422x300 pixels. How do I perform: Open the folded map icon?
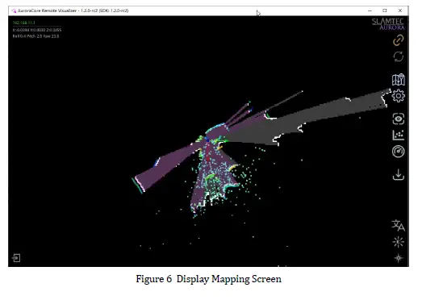click(x=399, y=79)
